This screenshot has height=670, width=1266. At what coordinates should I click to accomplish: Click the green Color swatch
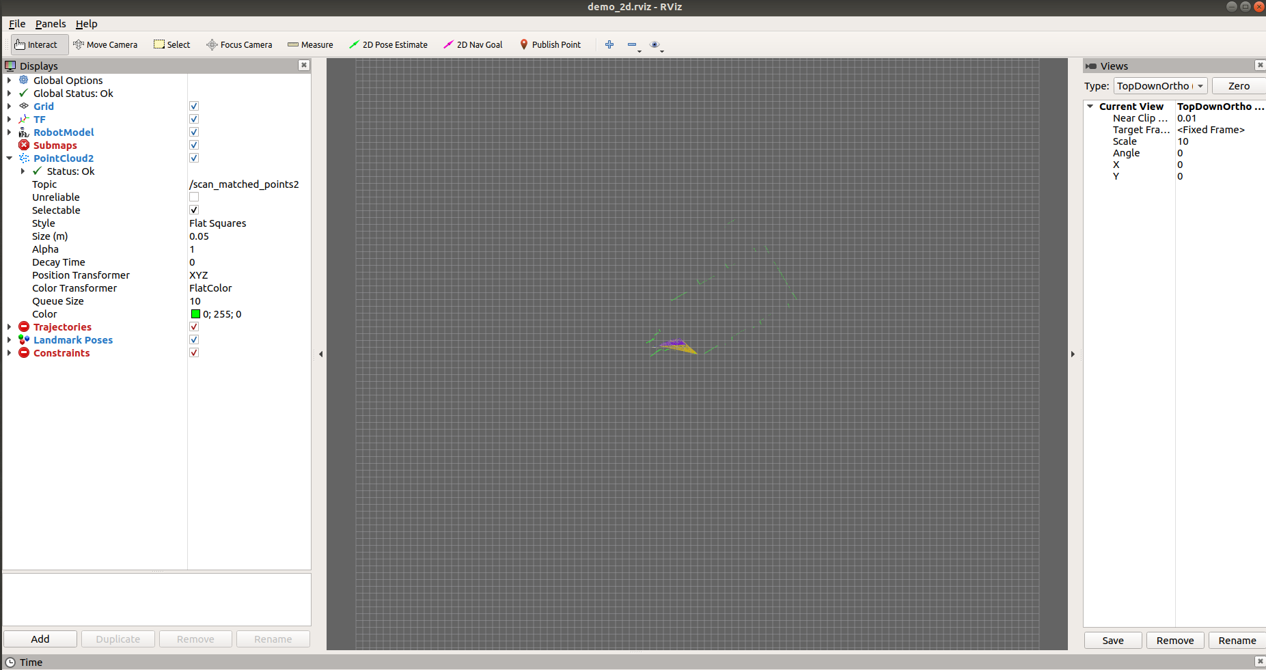click(x=195, y=314)
